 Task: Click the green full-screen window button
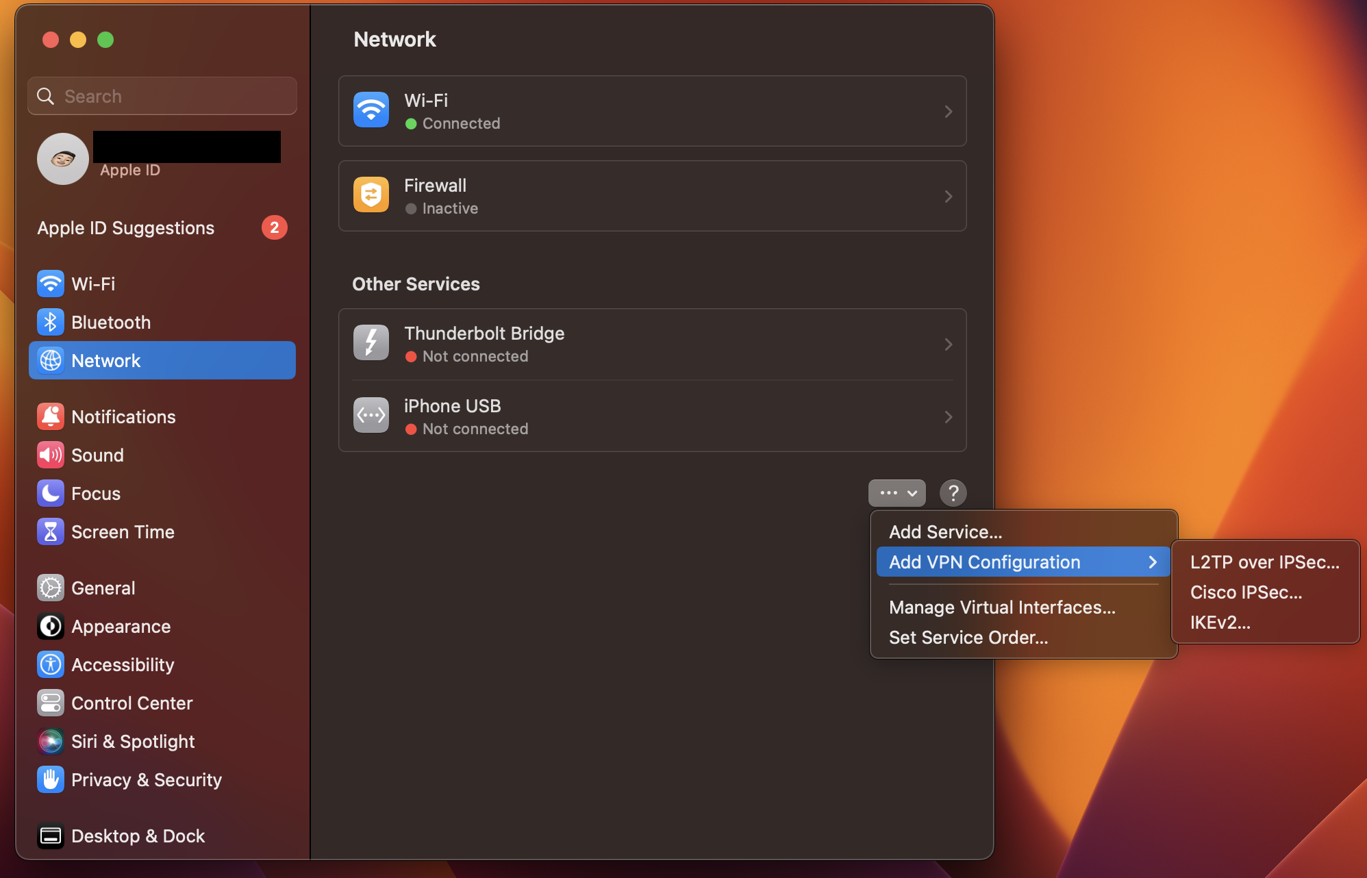click(x=105, y=39)
